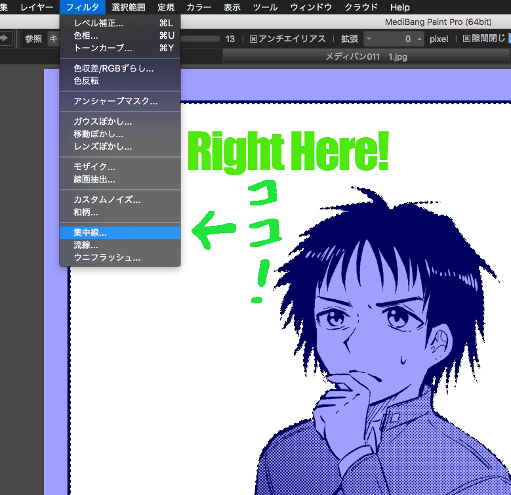This screenshot has width=511, height=495.
Task: Choose 色収差/RGBずらし... filter
Action: [120, 68]
